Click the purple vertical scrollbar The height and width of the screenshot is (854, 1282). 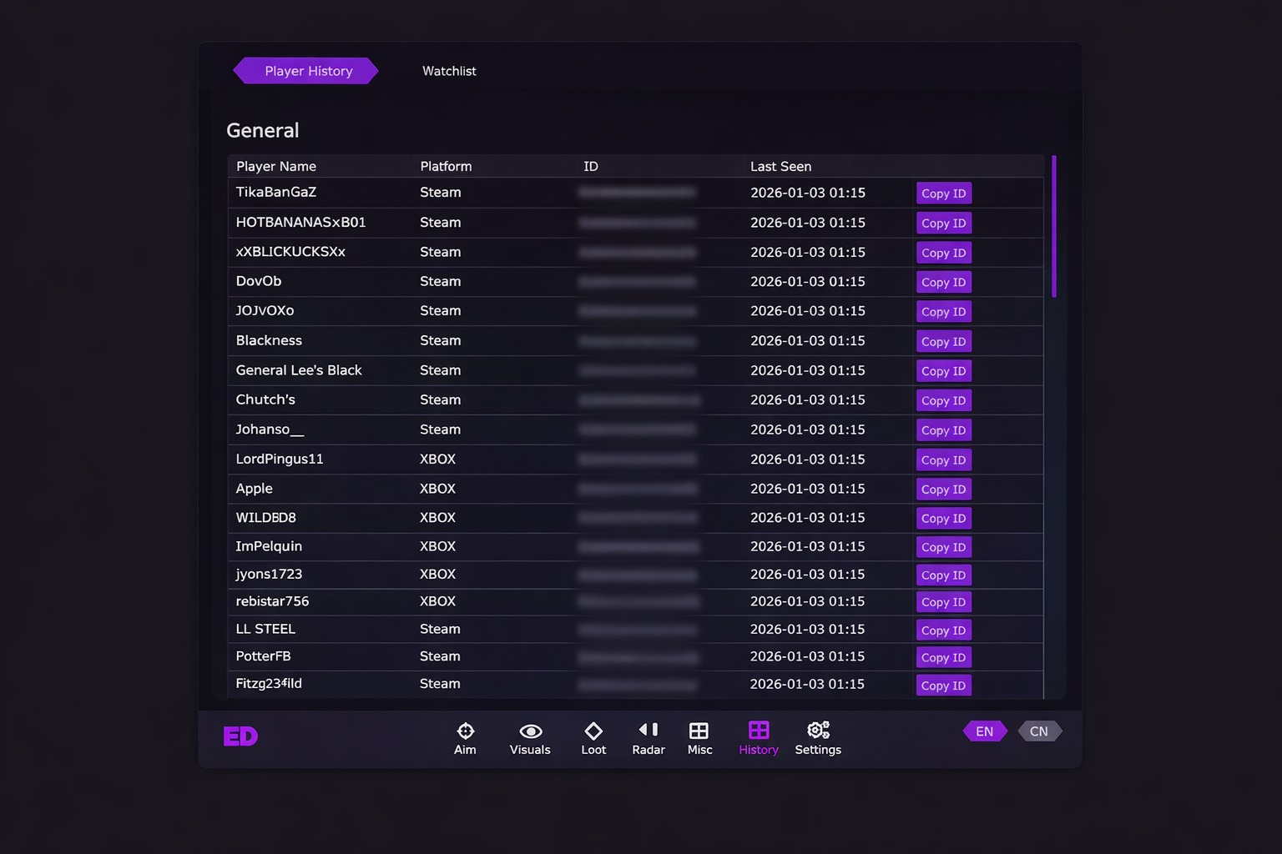[x=1054, y=226]
